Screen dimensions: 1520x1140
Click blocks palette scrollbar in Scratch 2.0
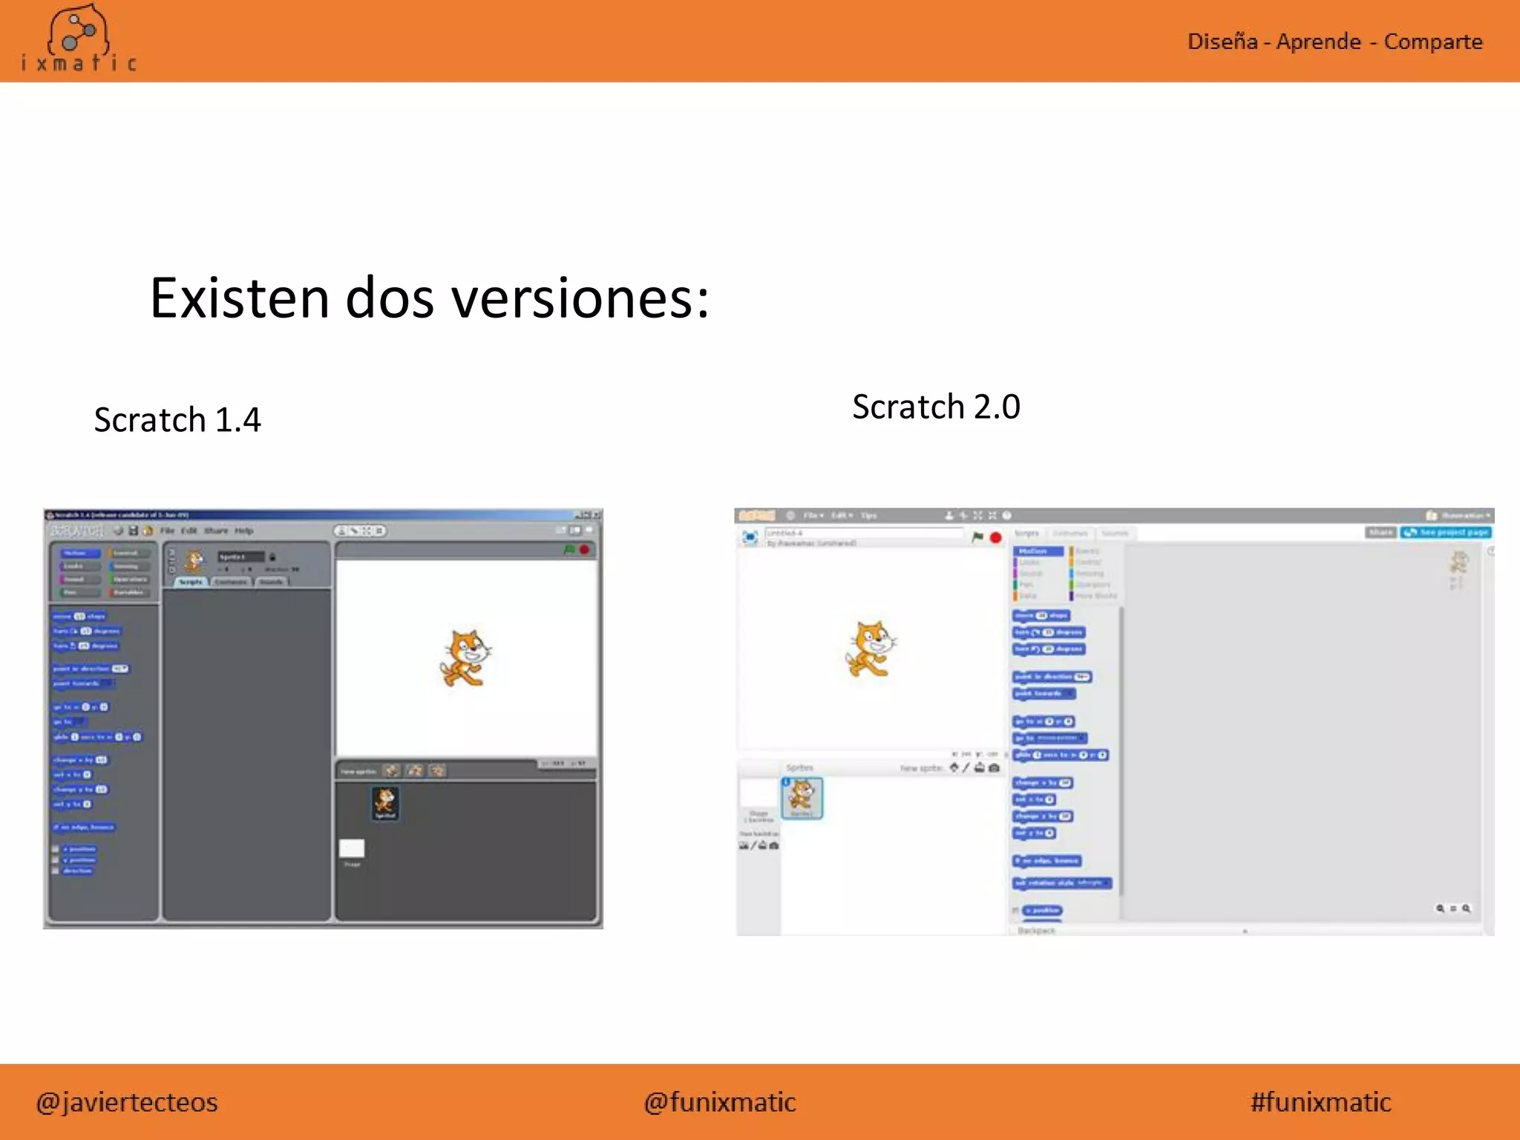[x=1121, y=751]
